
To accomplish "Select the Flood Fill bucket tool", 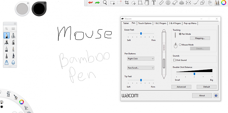I will 147,3.
